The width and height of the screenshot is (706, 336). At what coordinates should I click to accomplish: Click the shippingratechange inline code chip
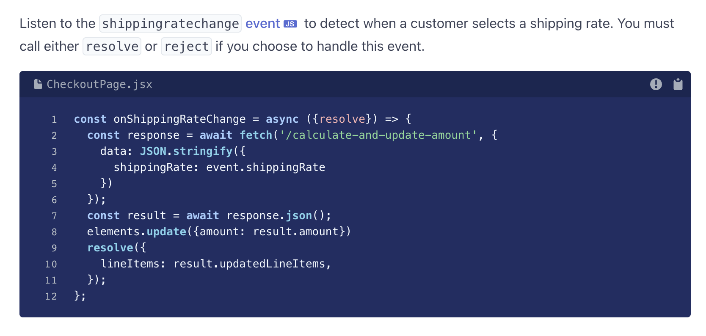tap(170, 23)
